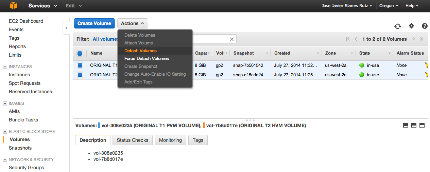This screenshot has height=172, width=430.
Task: Go to the next page of volumes
Action: 414,39
